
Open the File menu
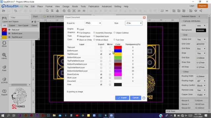tap(26, 7)
